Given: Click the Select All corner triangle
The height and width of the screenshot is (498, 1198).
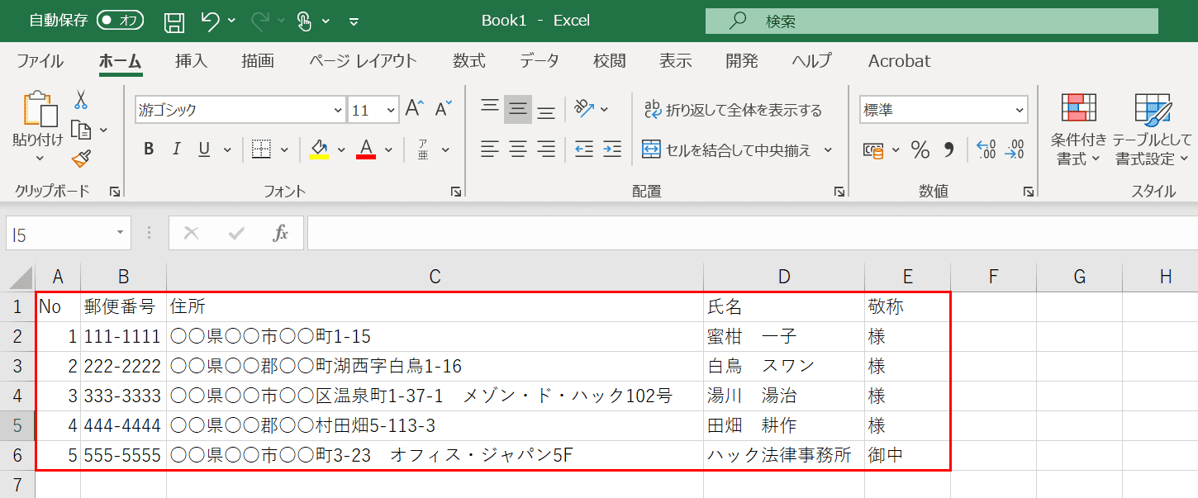Looking at the screenshot, I should 20,277.
